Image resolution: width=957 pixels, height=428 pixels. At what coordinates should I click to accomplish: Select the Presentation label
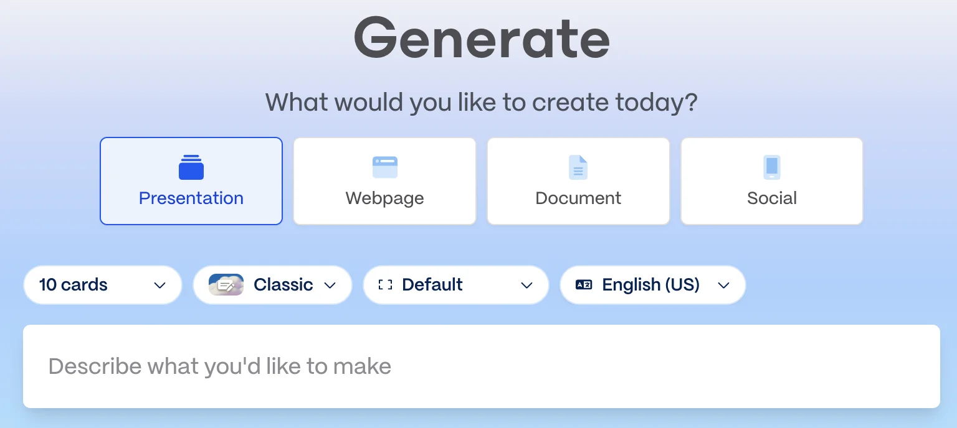click(191, 198)
